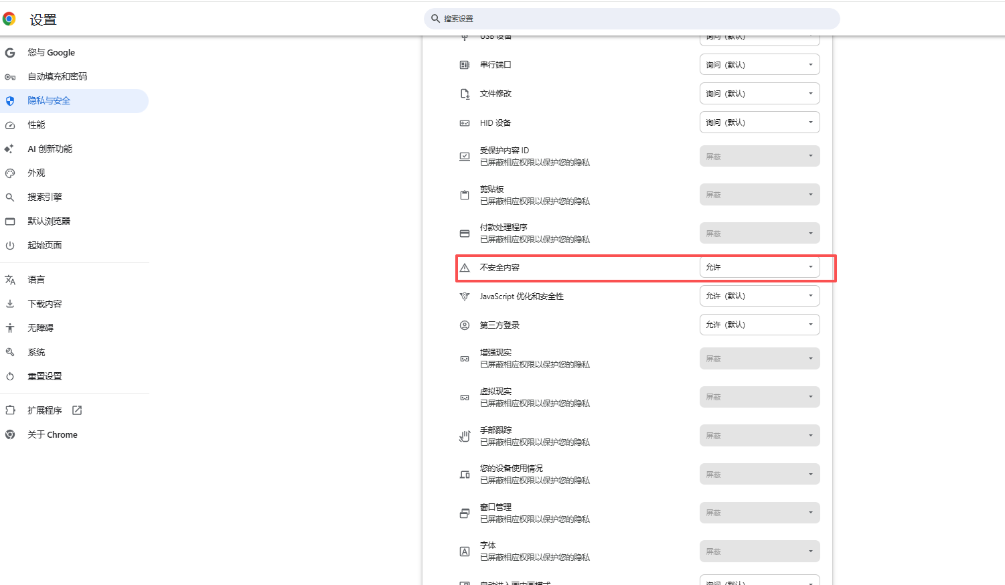Open the 虚拟现实 permission dropdown

tap(760, 397)
